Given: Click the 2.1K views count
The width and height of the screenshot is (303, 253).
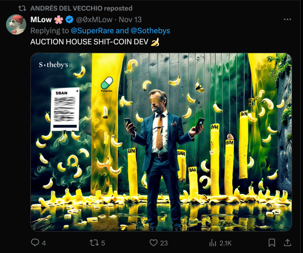Looking at the screenshot, I should point(225,243).
